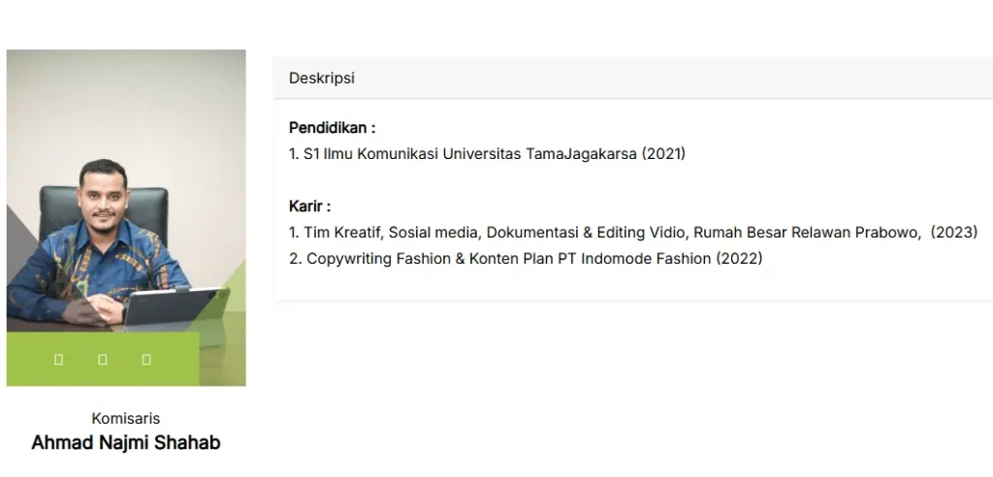The height and width of the screenshot is (477, 993).
Task: Open the leftmost social icon on green bar
Action: click(58, 359)
